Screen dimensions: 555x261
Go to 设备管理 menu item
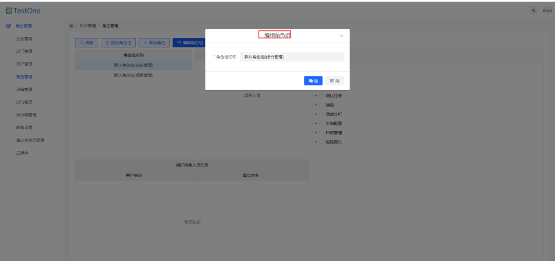[24, 90]
